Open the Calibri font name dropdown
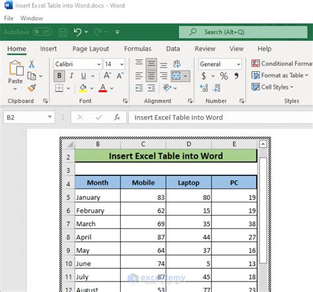Screen dimensions: 313x292 (x=99, y=64)
